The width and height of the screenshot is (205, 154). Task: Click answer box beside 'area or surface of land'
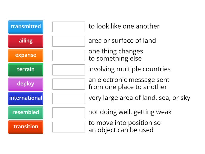pos(68,41)
